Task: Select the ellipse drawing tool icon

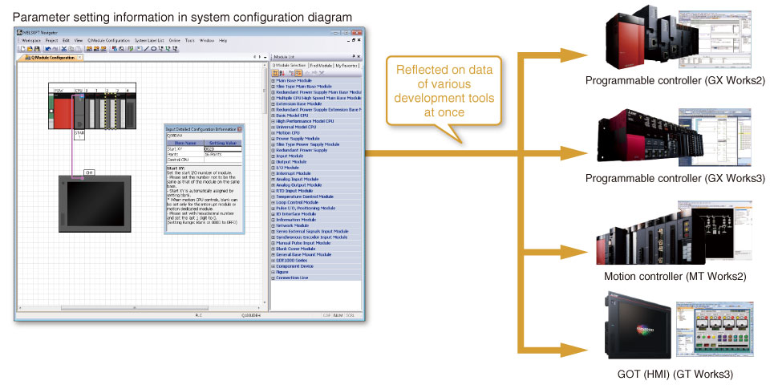Action: point(152,49)
